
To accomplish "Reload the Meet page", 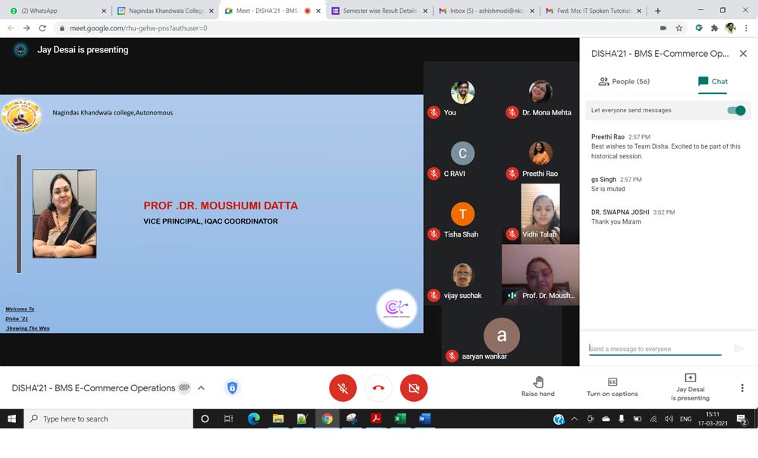I will (42, 28).
